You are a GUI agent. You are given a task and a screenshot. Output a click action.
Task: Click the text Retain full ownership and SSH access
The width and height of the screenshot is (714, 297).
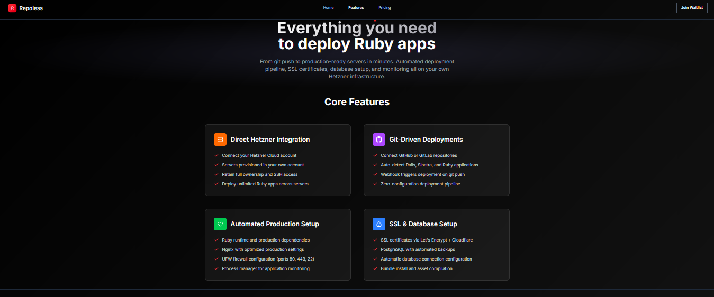(x=260, y=174)
